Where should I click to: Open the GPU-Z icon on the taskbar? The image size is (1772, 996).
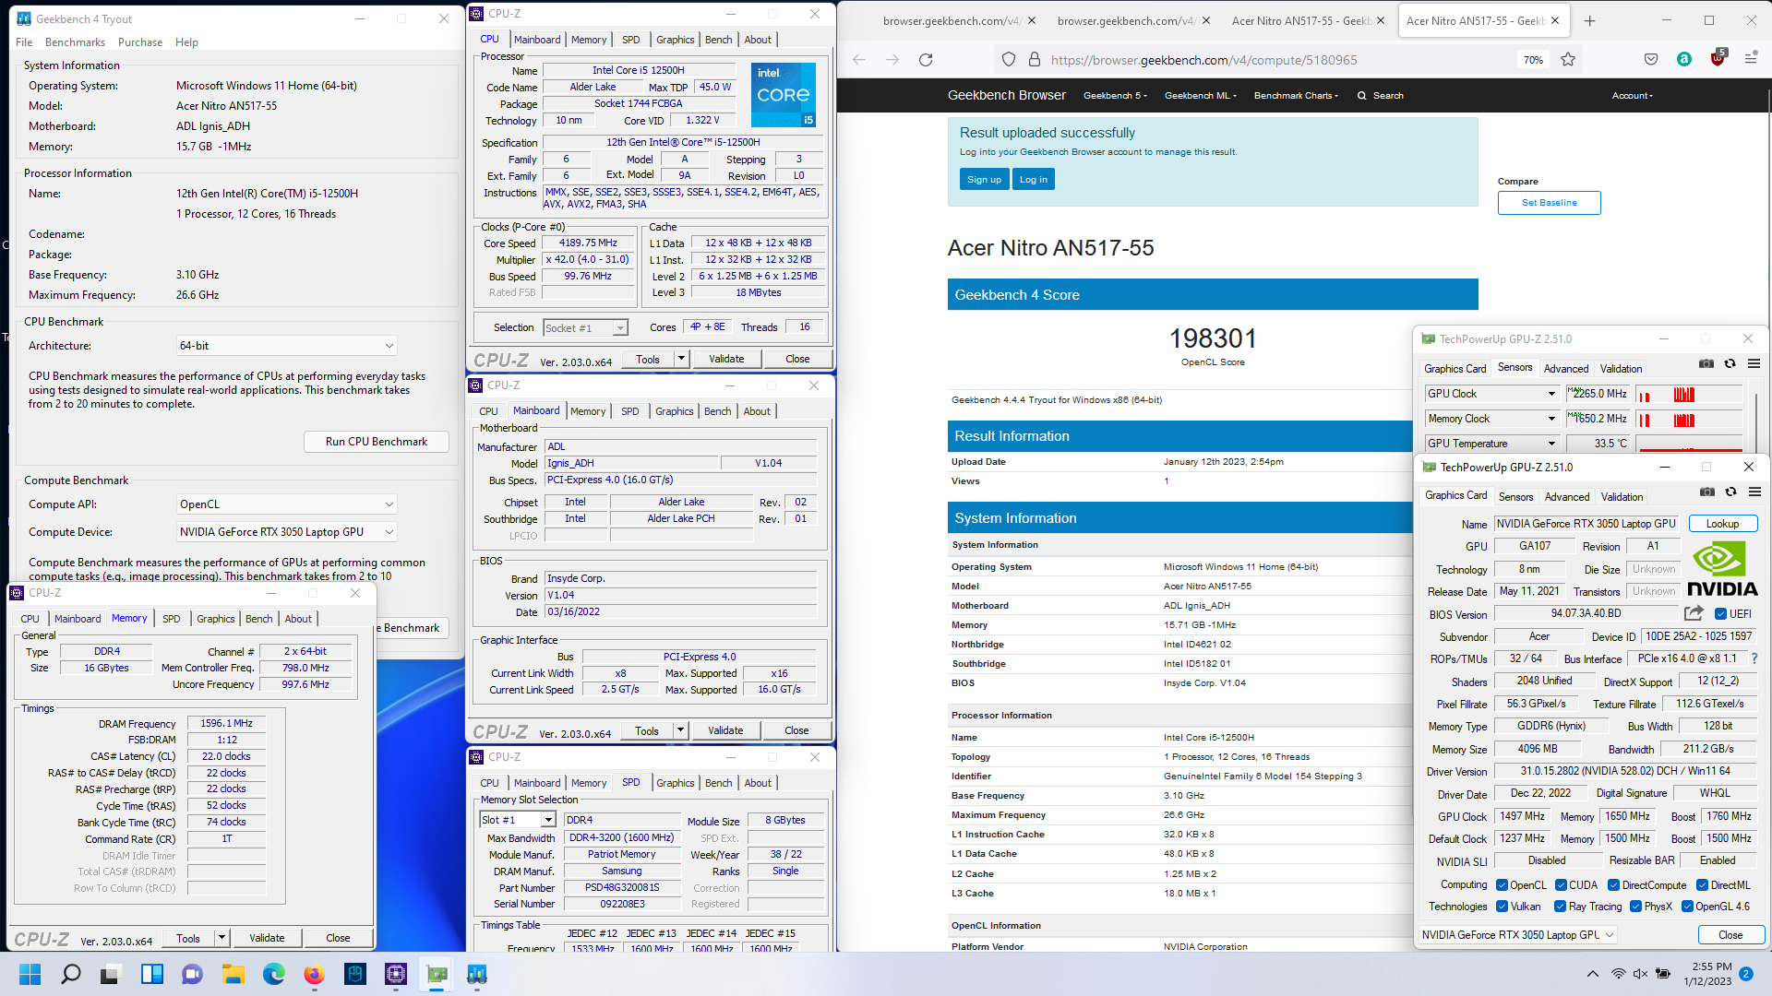pyautogui.click(x=437, y=974)
